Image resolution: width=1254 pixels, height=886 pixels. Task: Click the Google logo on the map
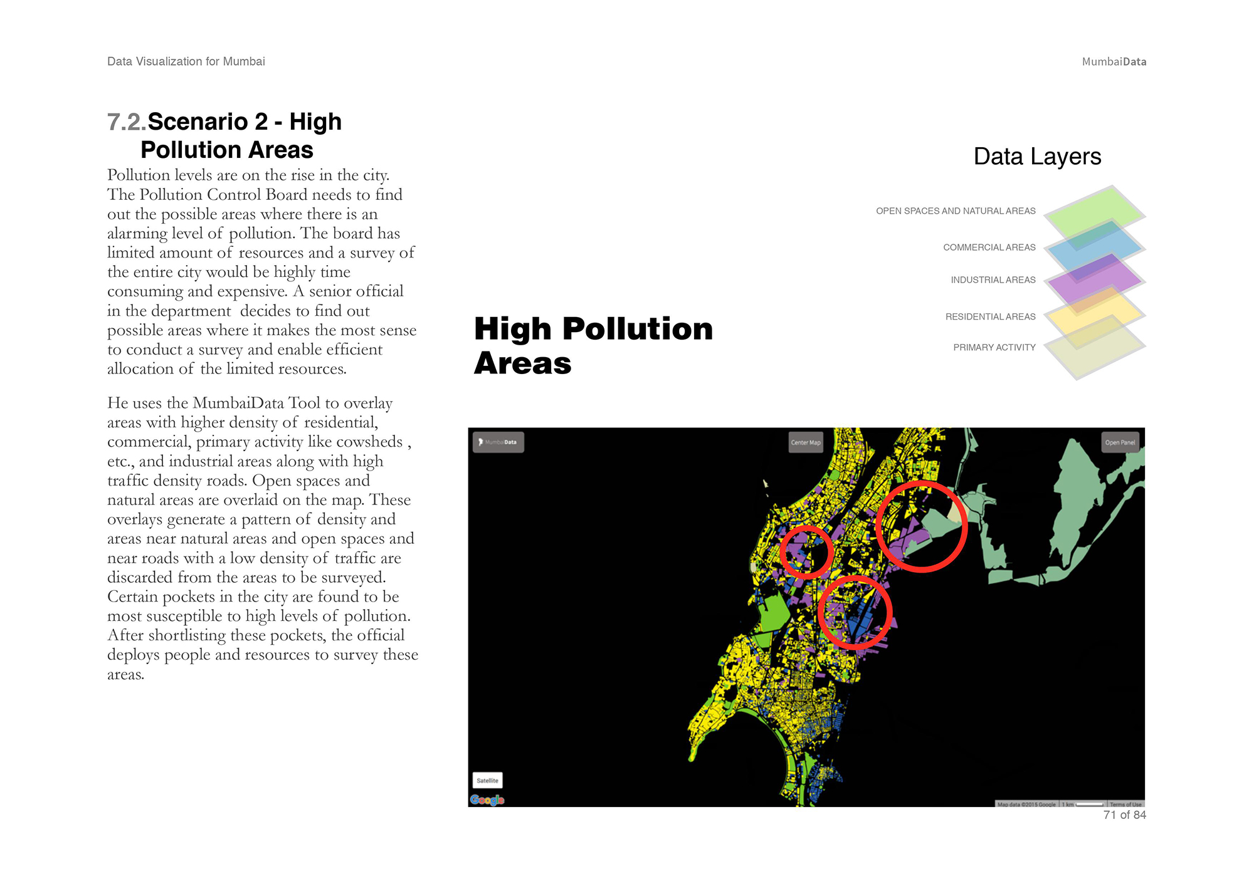(x=487, y=800)
